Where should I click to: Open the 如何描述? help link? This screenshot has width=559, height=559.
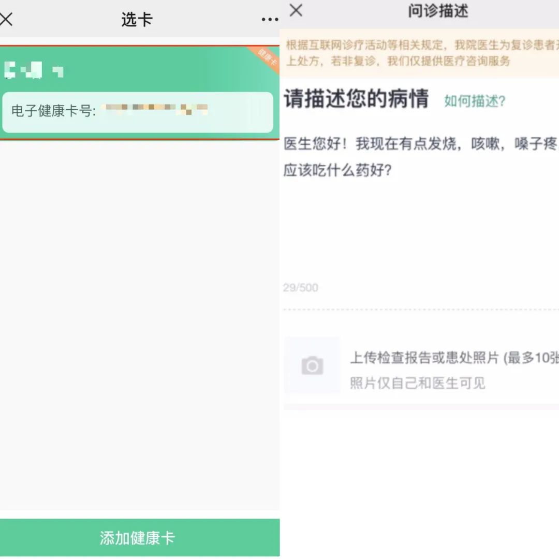[x=475, y=101]
